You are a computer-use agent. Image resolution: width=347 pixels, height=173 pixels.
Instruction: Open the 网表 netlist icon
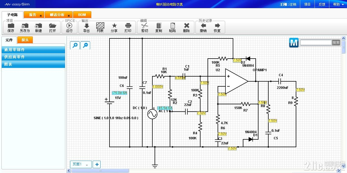[100, 26]
